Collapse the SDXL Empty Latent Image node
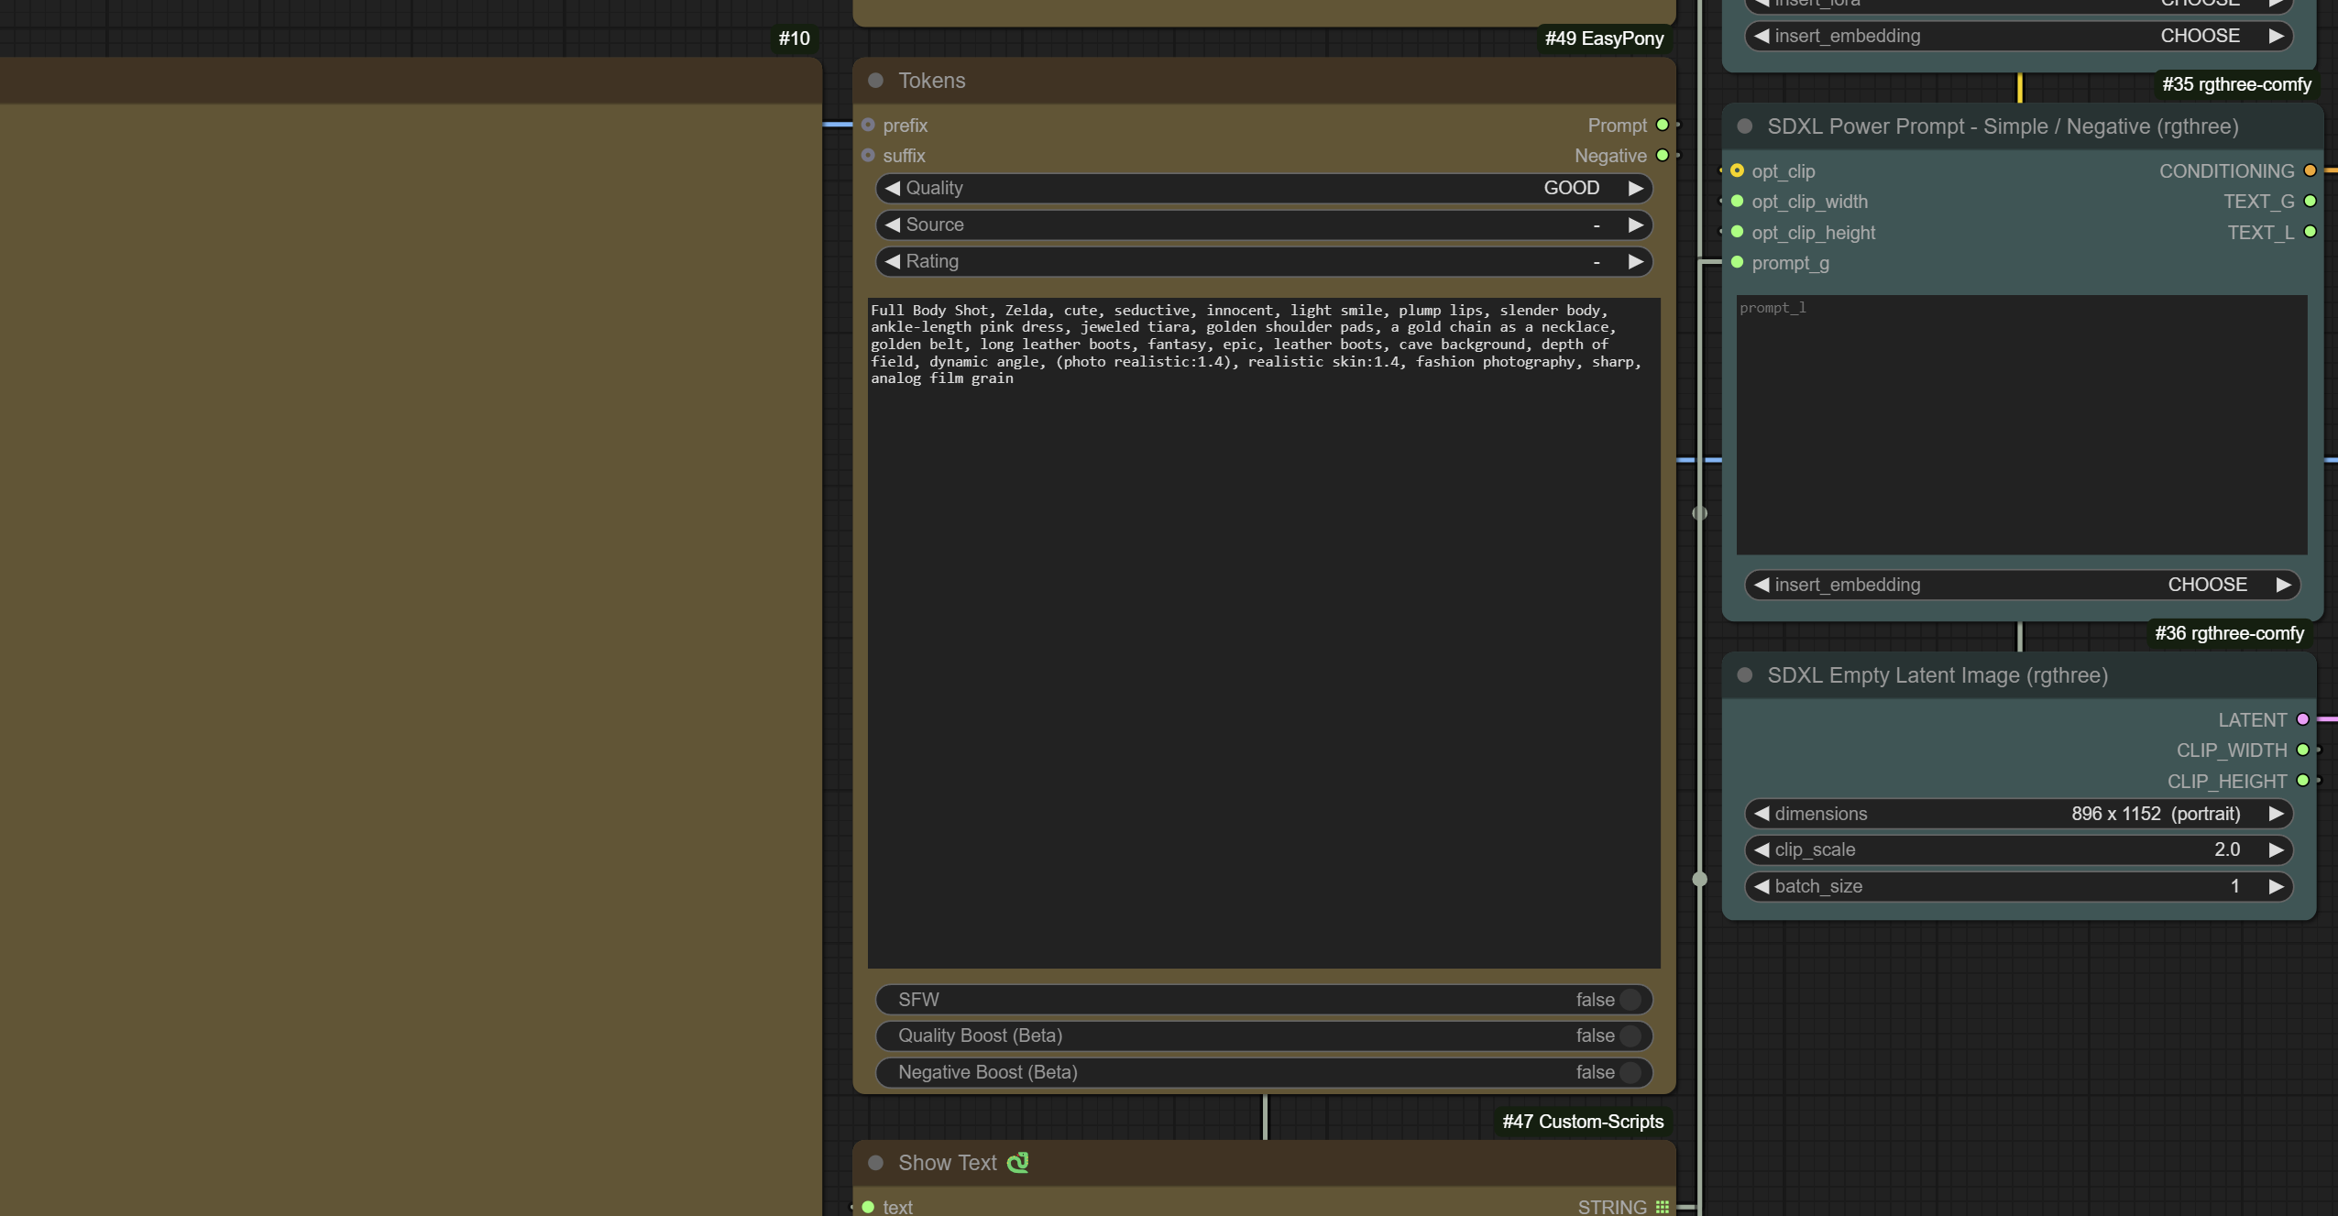Image resolution: width=2338 pixels, height=1216 pixels. (x=1744, y=675)
